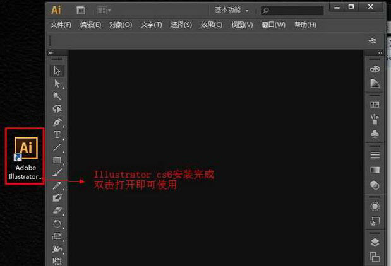
Task: Open the control panel options menu
Action: click(372, 40)
